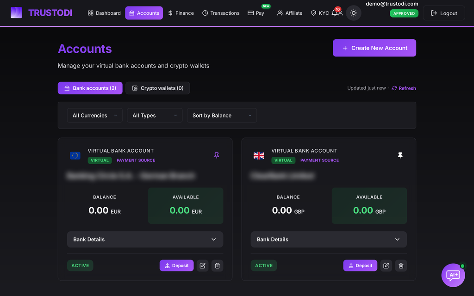Click the ACTIVE badge on GBP account

click(x=263, y=265)
